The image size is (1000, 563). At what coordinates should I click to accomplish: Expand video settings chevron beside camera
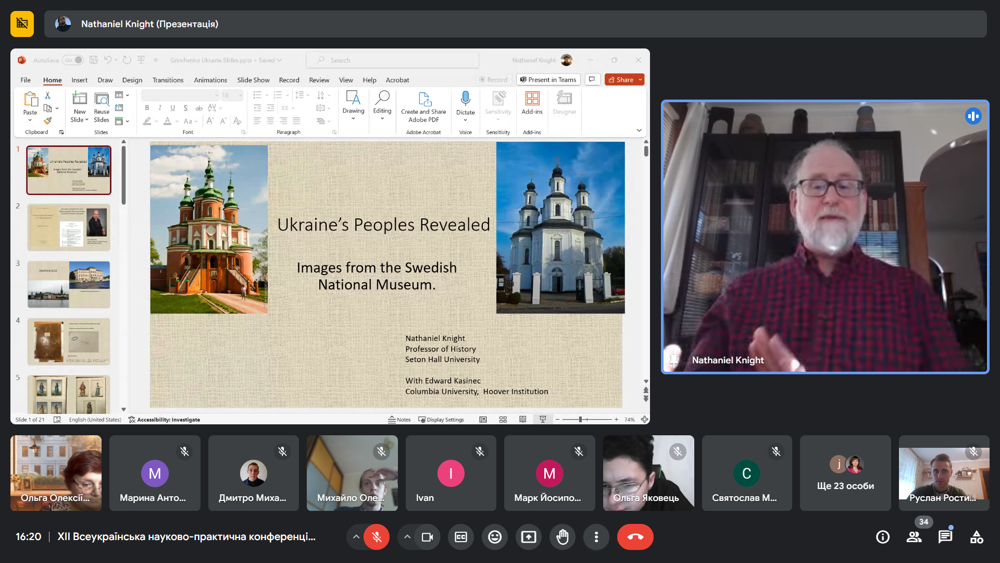pos(407,537)
